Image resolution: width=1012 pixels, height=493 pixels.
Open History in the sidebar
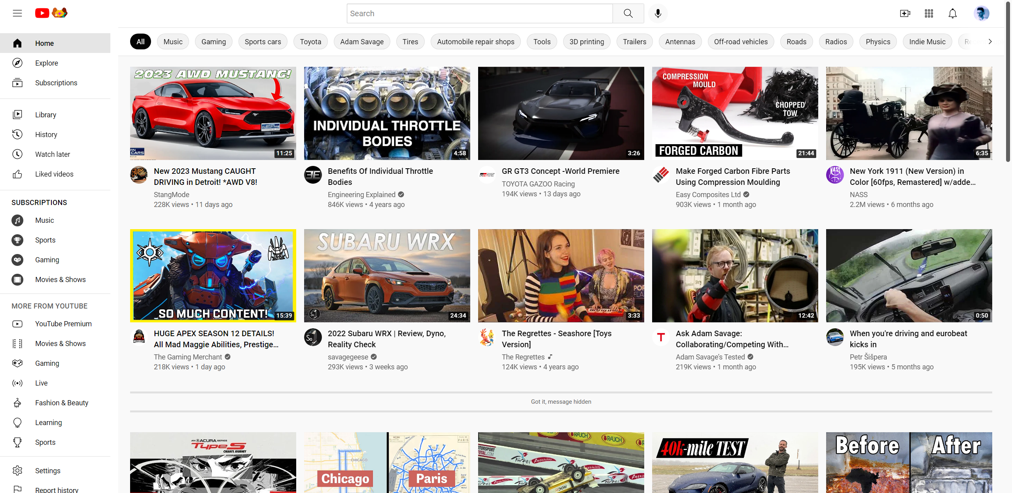[x=46, y=135]
